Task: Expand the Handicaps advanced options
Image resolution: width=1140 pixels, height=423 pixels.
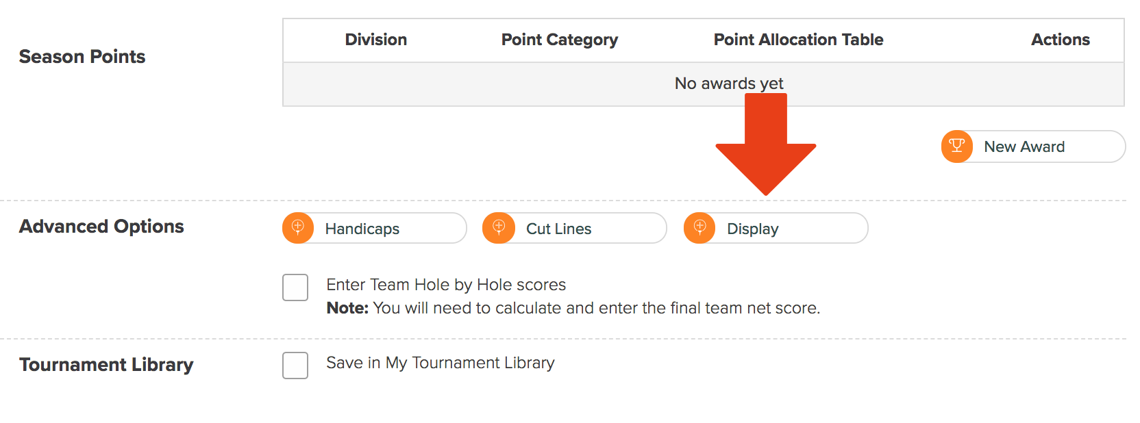Action: pyautogui.click(x=375, y=228)
